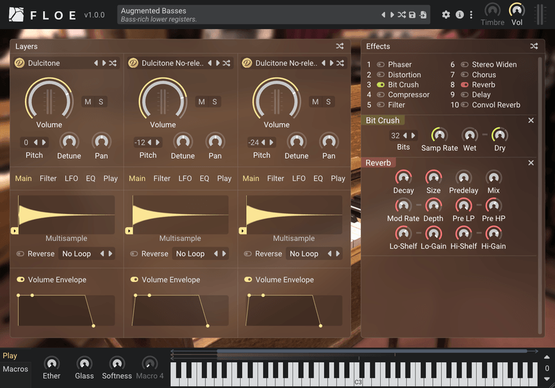
Task: Load the previous preset with the left arrow
Action: point(384,15)
